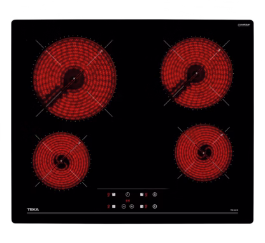Click the rear-right burner
This screenshot has width=265, height=243.
click(196, 73)
